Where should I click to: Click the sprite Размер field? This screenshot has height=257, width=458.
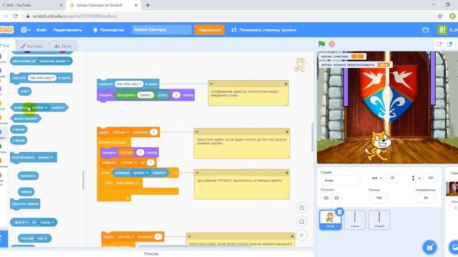pos(379,198)
